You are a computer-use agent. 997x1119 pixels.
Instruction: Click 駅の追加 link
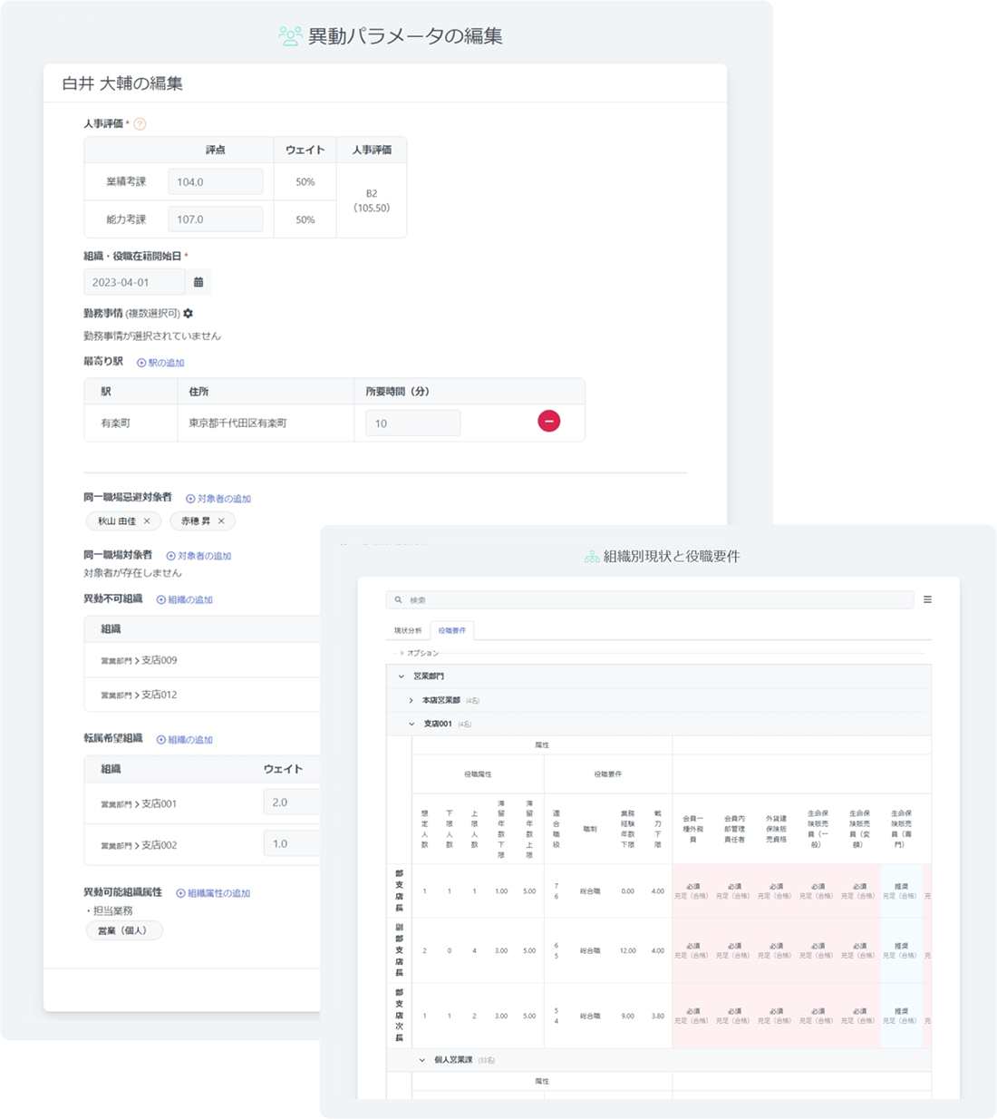pyautogui.click(x=160, y=363)
